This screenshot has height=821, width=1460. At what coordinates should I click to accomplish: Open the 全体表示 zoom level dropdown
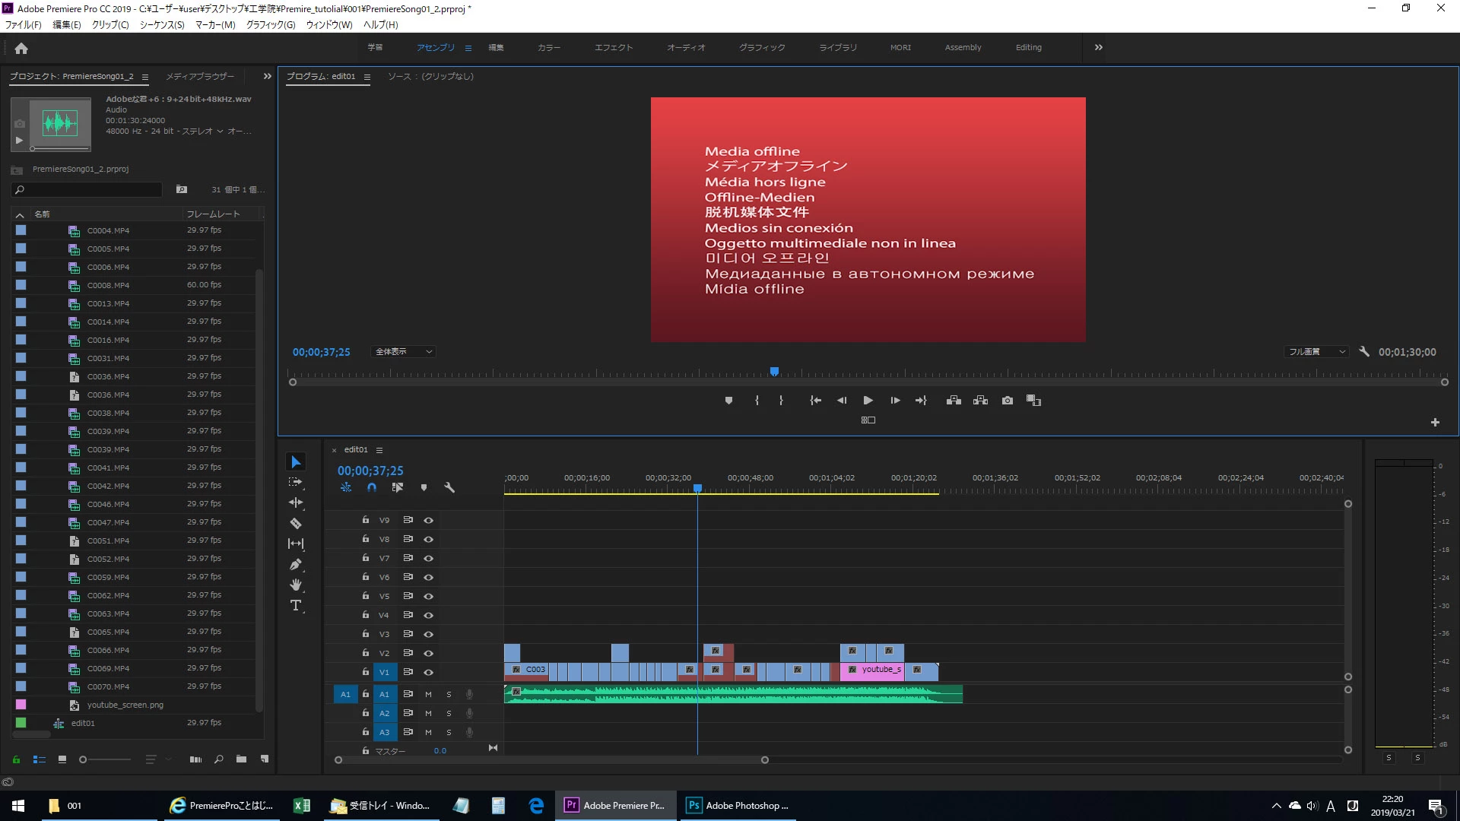403,351
